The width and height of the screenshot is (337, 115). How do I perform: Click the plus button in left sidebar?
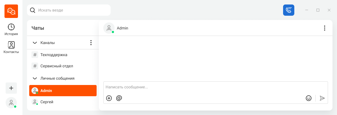click(x=11, y=88)
